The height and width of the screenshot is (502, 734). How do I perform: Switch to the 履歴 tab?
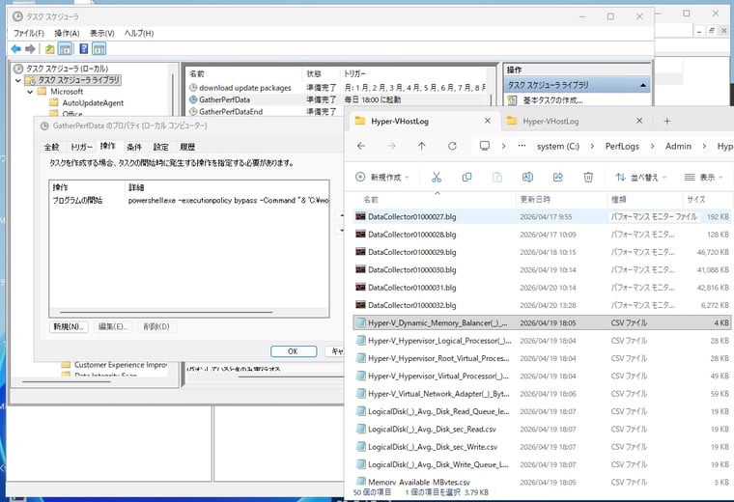(x=187, y=147)
